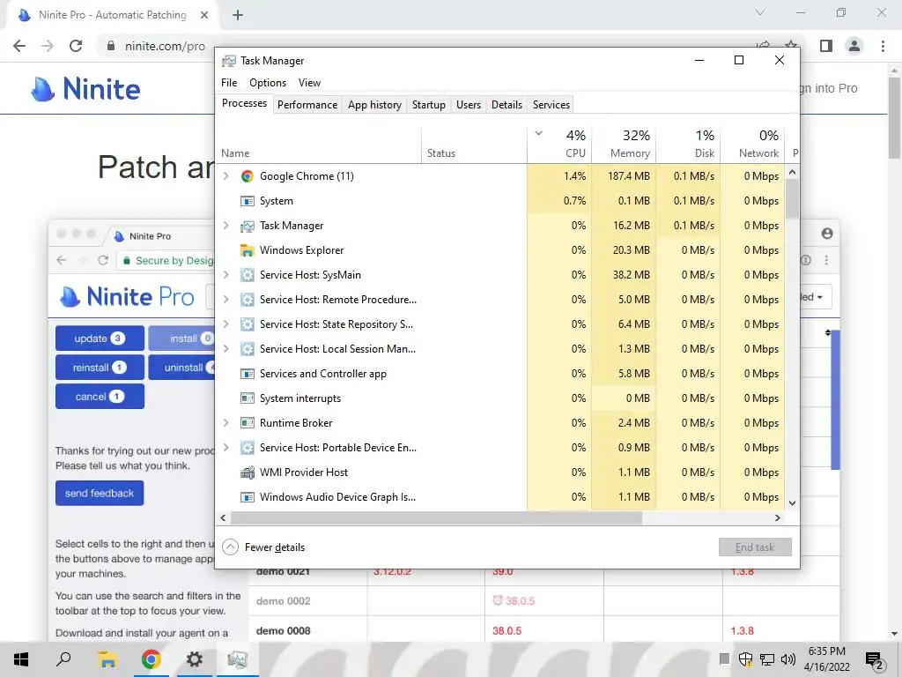
Task: Switch to the App history tab
Action: point(374,105)
